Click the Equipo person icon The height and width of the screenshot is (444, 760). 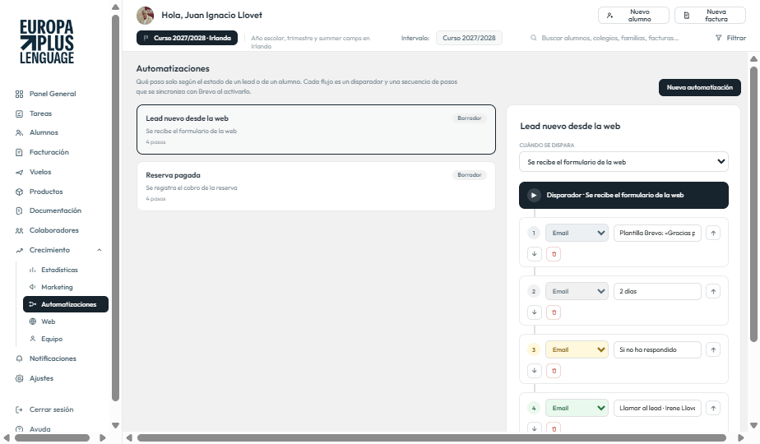pos(32,339)
